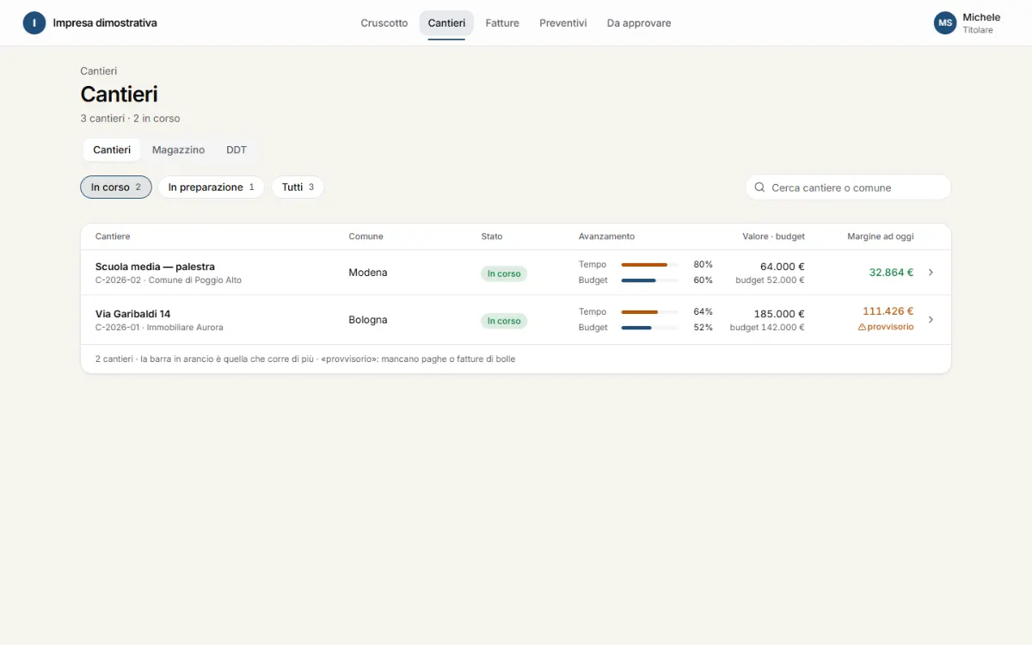Switch to the Magazzino tab
The width and height of the screenshot is (1032, 645).
[178, 150]
